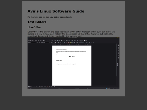This screenshot has height=110, width=147.
Task: Toggle Underline in the Writer formatting toolbar
Action: point(59,43)
